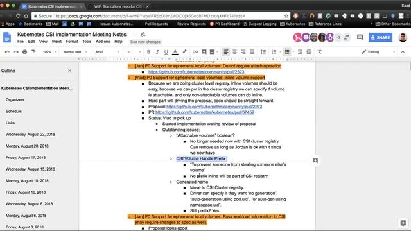The image size is (411, 231).
Task: Insert a link from toolbar
Action: pos(195,52)
